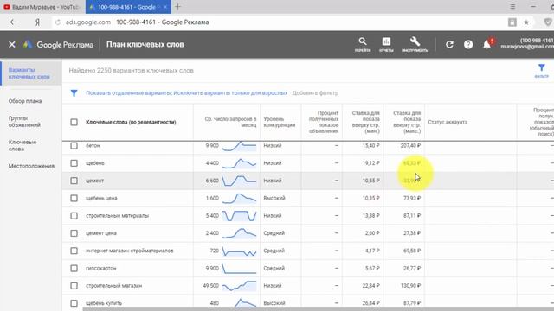Click the trend sparkline for 'гипсокартон'

pos(239,269)
